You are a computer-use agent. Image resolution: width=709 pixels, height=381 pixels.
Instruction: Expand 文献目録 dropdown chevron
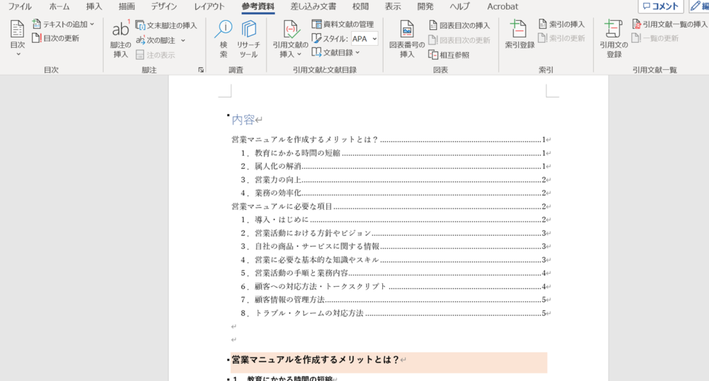tap(358, 53)
